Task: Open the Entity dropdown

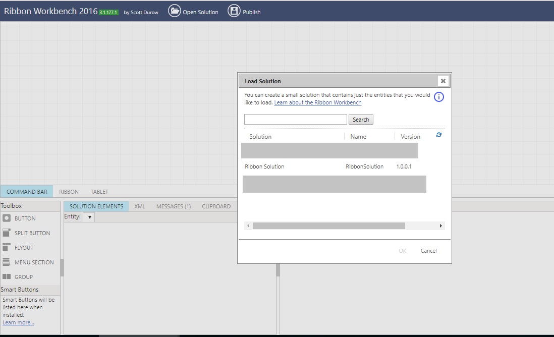Action: 89,217
